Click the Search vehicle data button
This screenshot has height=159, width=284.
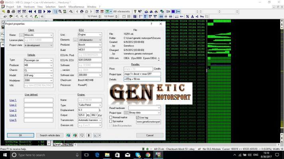click(x=50, y=135)
